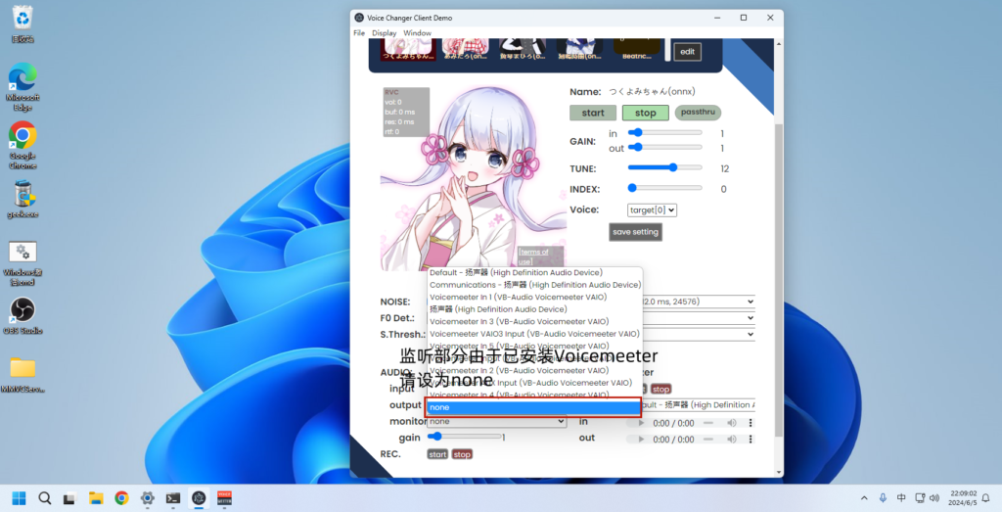Choose 'Voicemeeter VAIO3 Input' device option
The width and height of the screenshot is (1002, 512).
[x=533, y=334]
